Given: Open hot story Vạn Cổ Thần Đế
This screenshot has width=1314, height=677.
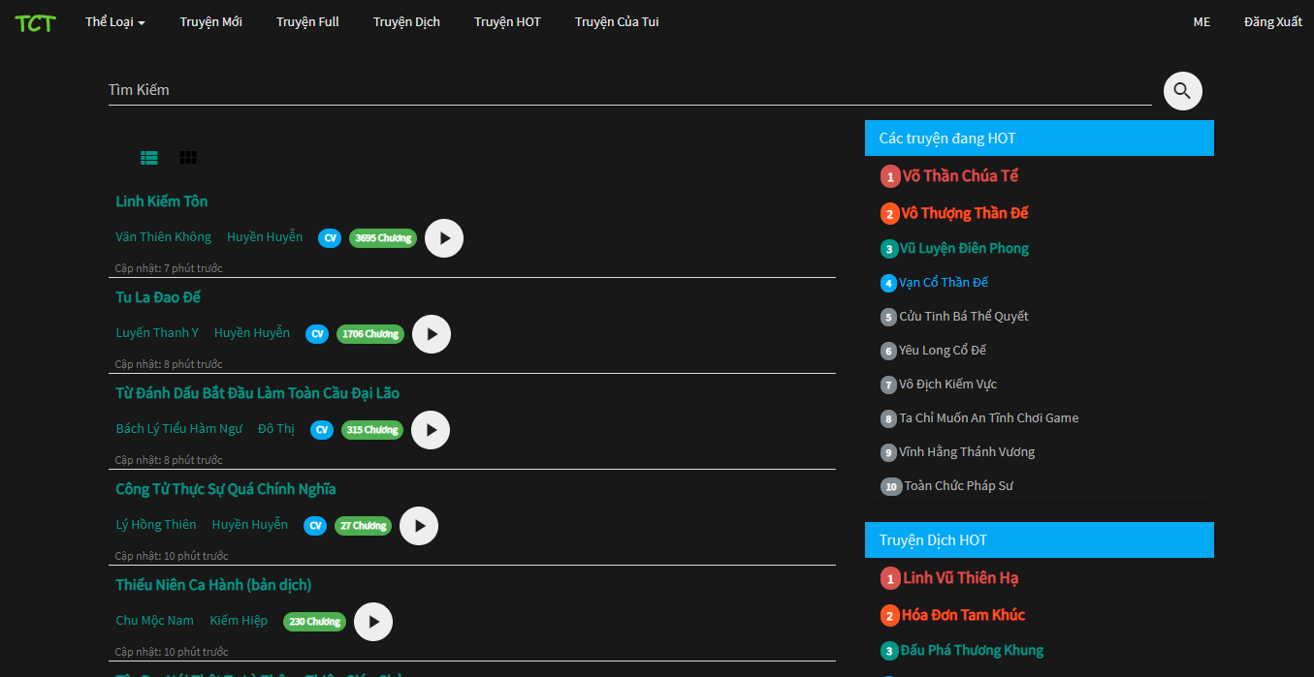Looking at the screenshot, I should (x=944, y=283).
